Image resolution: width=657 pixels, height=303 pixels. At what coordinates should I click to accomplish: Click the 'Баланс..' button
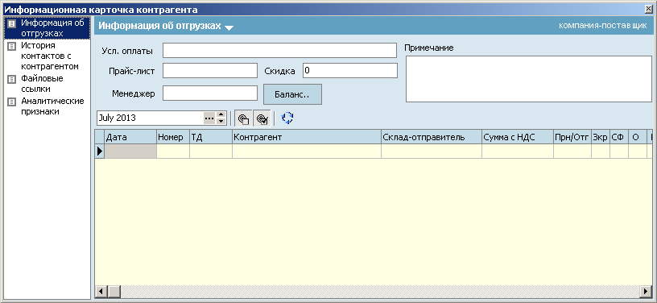[x=292, y=94]
